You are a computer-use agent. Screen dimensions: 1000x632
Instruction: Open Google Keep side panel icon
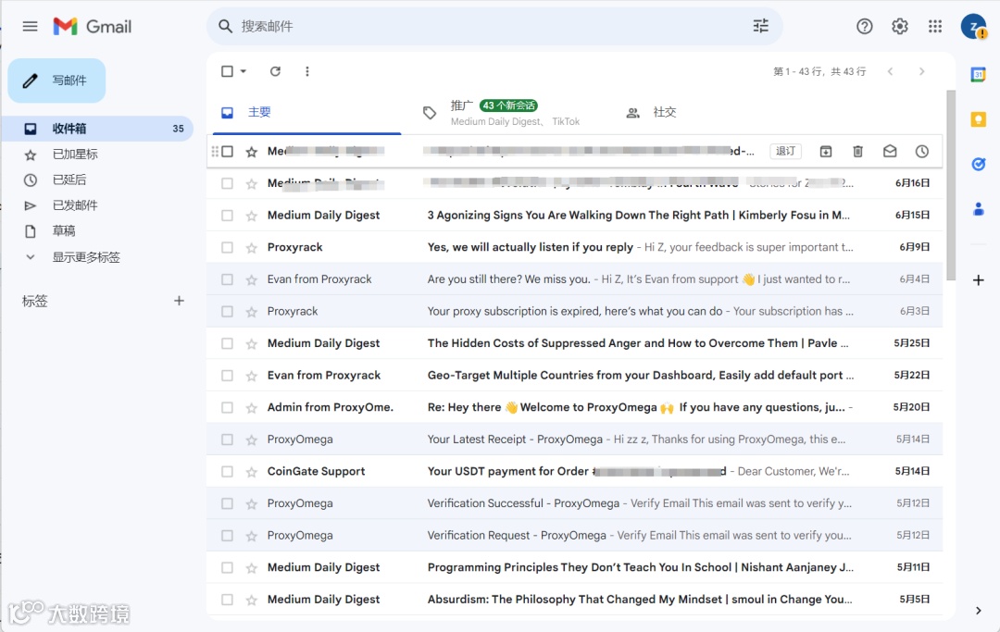979,119
